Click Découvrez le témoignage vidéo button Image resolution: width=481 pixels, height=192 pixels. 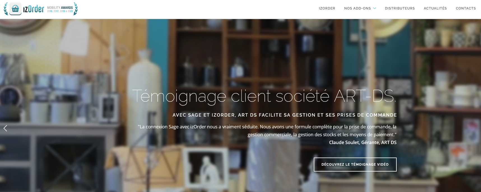pyautogui.click(x=355, y=165)
